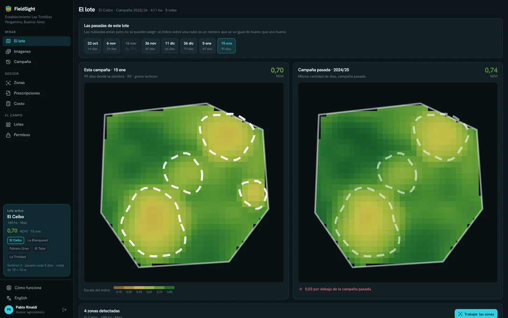Click 'Lote activo' label in sidebar card
This screenshot has width=508, height=318.
(15, 210)
